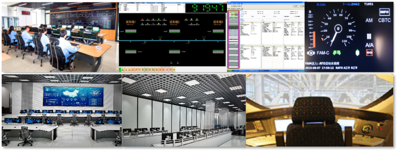Click the green train doors icon
The height and width of the screenshot is (151, 398).
[337, 53]
